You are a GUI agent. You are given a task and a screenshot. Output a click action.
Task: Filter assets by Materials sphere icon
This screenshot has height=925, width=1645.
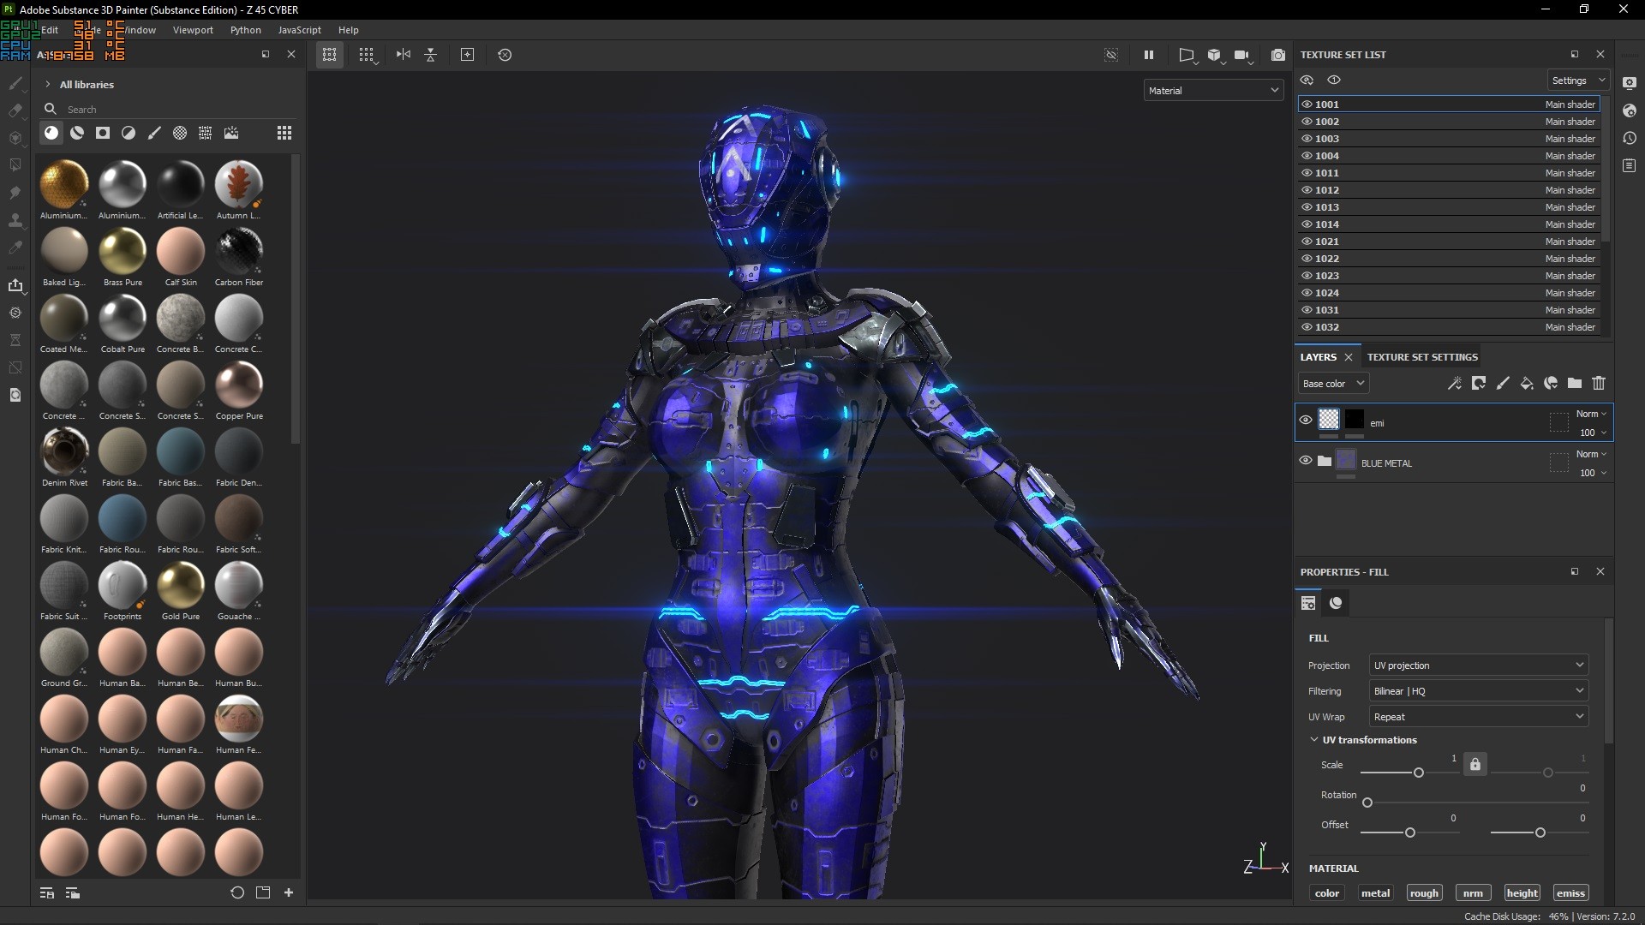(x=51, y=133)
